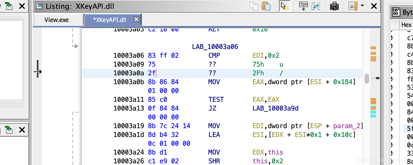Click bytes 0f 84 84 at 10003a13
Screen dimensions: 413x165
[x=163, y=108]
